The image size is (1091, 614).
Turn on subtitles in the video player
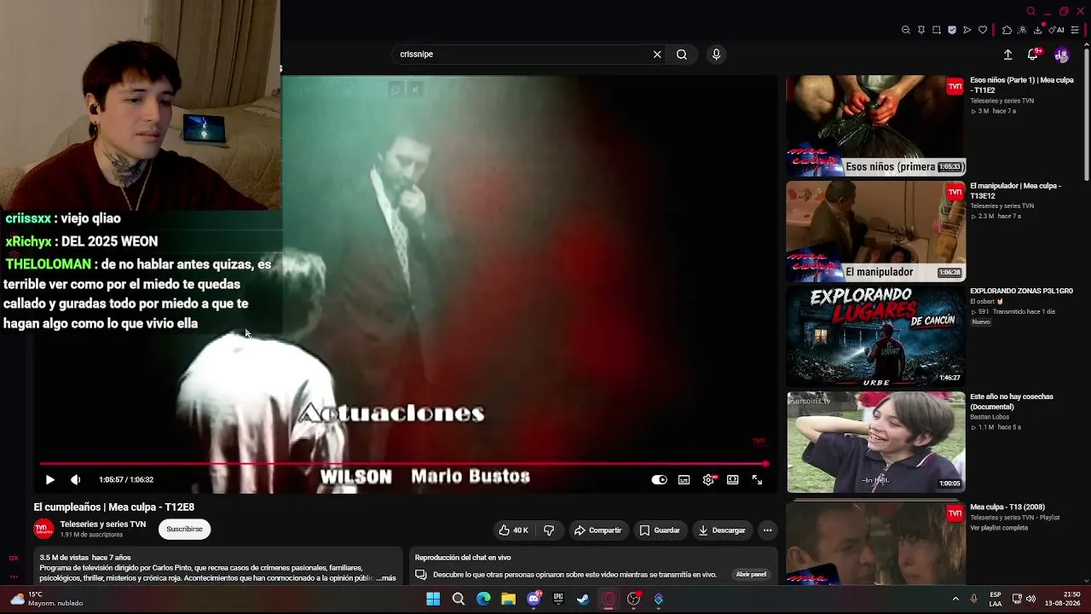point(684,480)
